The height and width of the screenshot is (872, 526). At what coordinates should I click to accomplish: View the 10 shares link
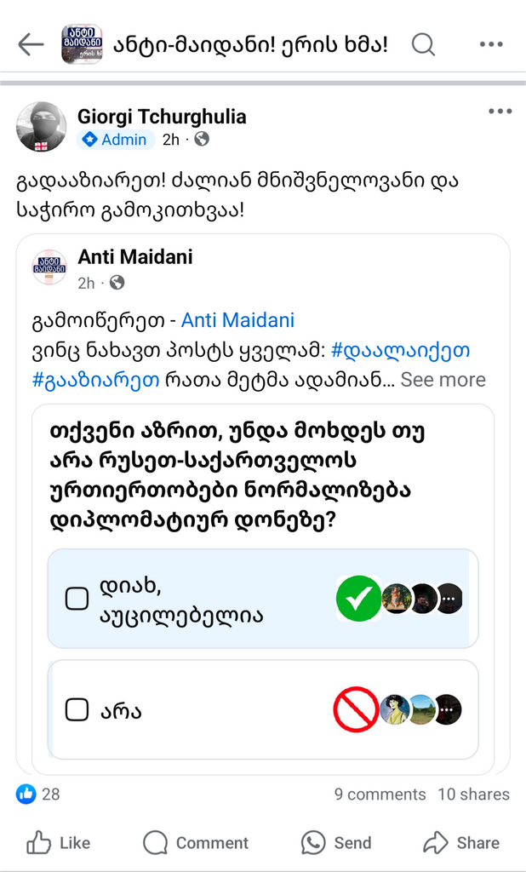tap(473, 795)
